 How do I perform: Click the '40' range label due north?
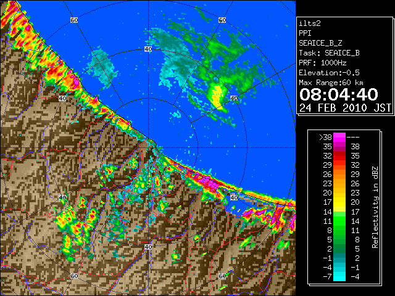tap(148, 49)
